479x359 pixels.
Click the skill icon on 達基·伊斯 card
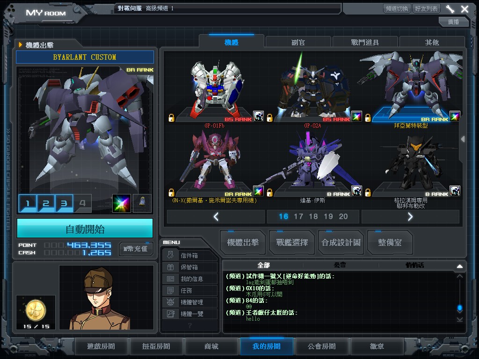tap(356, 191)
